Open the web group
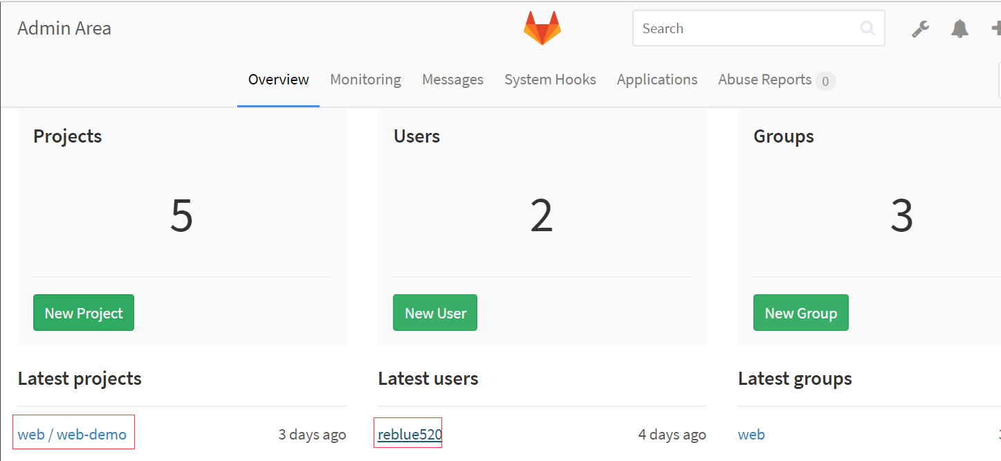Viewport: 1001px width, 461px height. 751,434
